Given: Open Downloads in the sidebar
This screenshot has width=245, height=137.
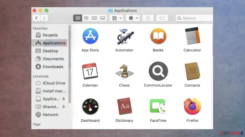Looking at the screenshot, I should click(x=49, y=67).
